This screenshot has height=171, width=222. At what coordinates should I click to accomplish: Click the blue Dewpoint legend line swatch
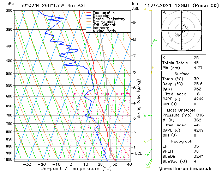point(89,16)
